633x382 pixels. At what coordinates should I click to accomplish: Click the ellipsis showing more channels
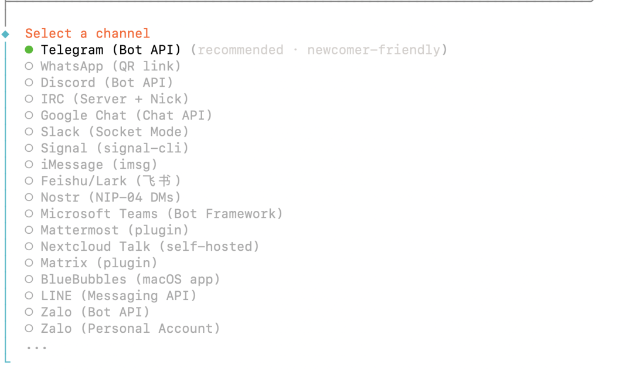point(36,347)
